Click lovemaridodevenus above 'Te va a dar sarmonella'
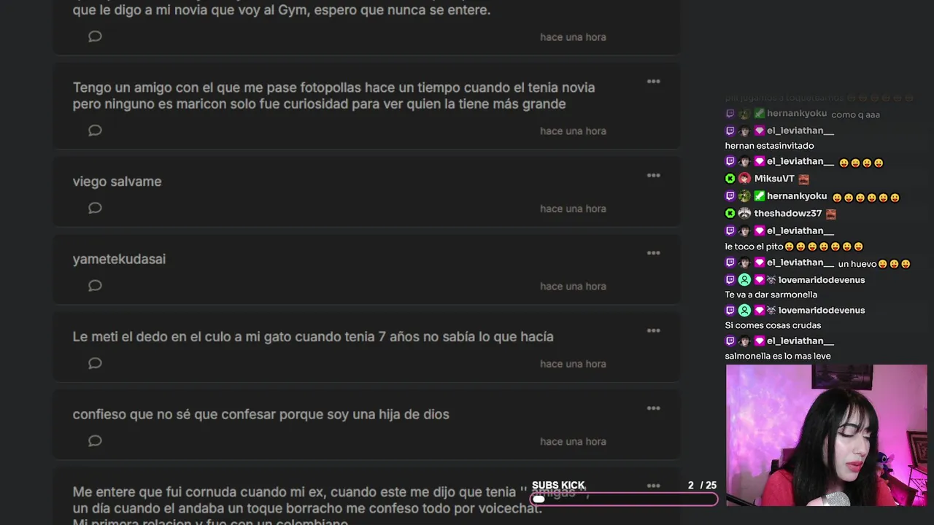This screenshot has width=934, height=525. pyautogui.click(x=822, y=280)
